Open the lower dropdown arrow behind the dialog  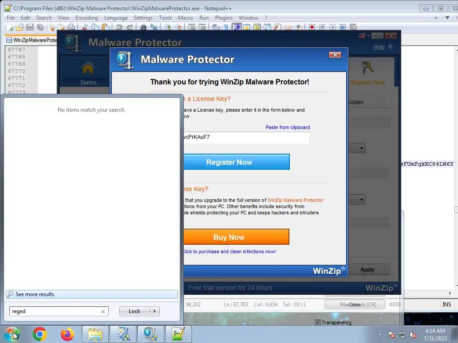pyautogui.click(x=361, y=200)
